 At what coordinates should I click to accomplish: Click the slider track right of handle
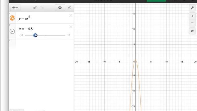click(51, 35)
